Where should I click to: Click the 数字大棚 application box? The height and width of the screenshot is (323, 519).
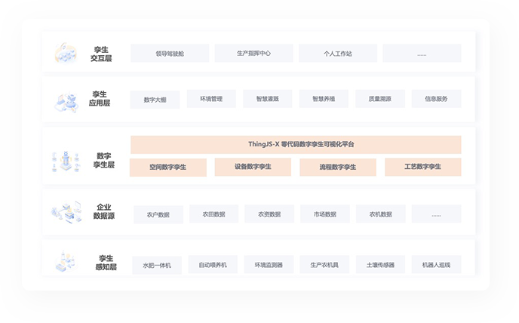155,100
